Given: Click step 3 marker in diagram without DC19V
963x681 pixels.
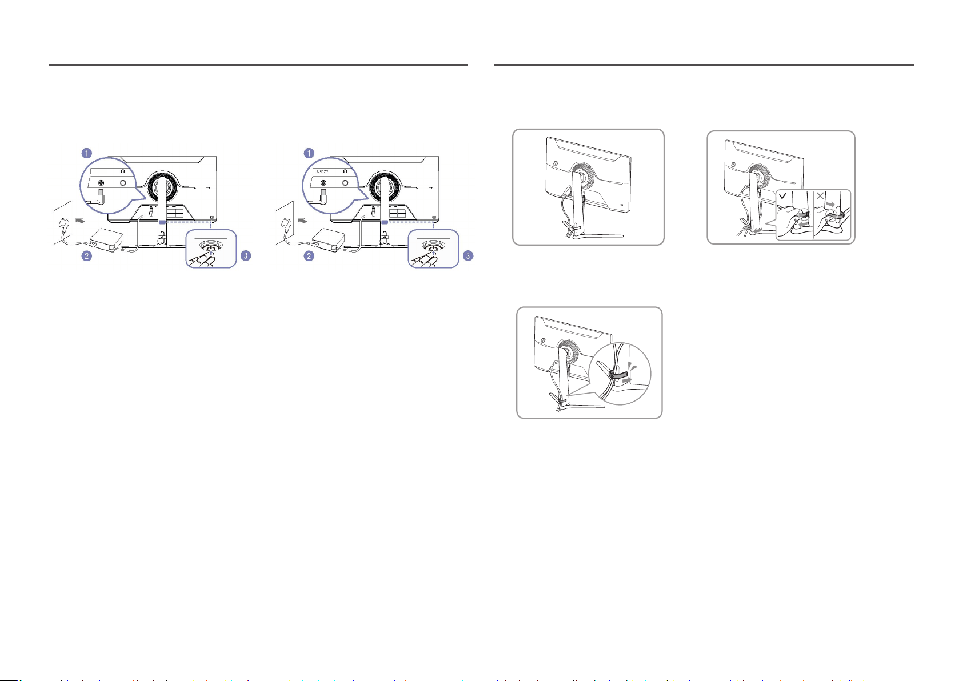Looking at the screenshot, I should point(246,255).
